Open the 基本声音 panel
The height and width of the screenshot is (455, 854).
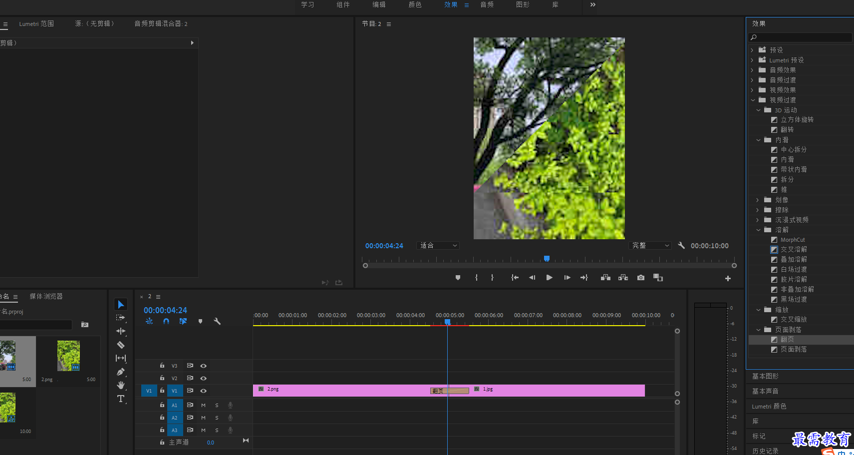pos(765,391)
